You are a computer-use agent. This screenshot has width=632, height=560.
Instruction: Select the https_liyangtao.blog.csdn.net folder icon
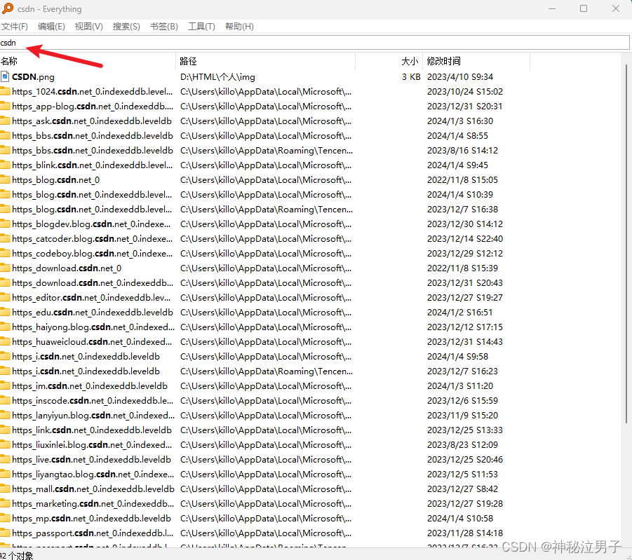(5, 474)
